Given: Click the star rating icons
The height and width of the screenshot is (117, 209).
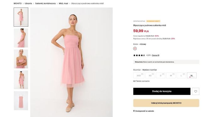Looking at the screenshot, I should pos(139,55).
